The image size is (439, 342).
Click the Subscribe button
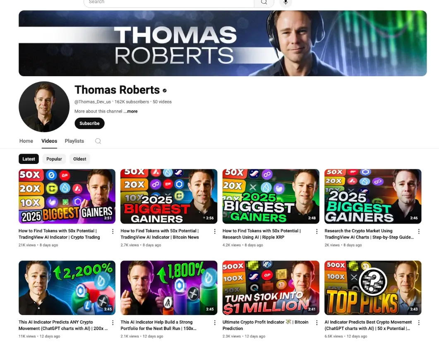pos(89,123)
